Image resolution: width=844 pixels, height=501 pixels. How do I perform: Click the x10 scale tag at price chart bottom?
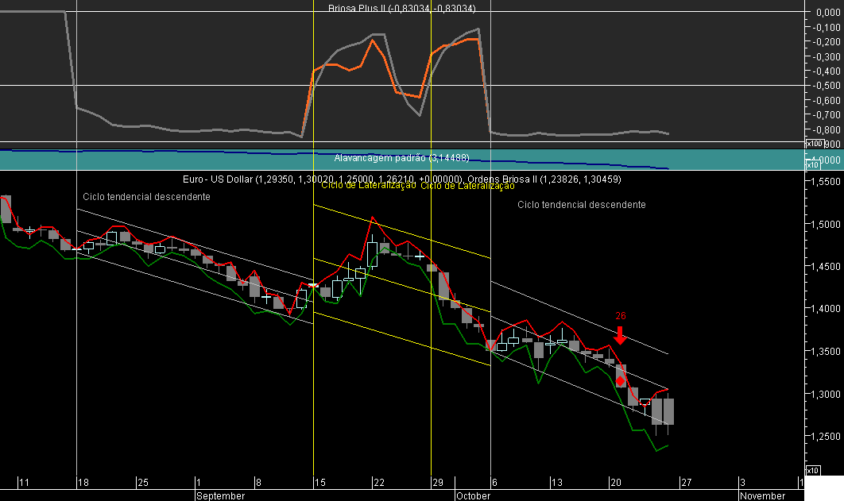point(812,470)
